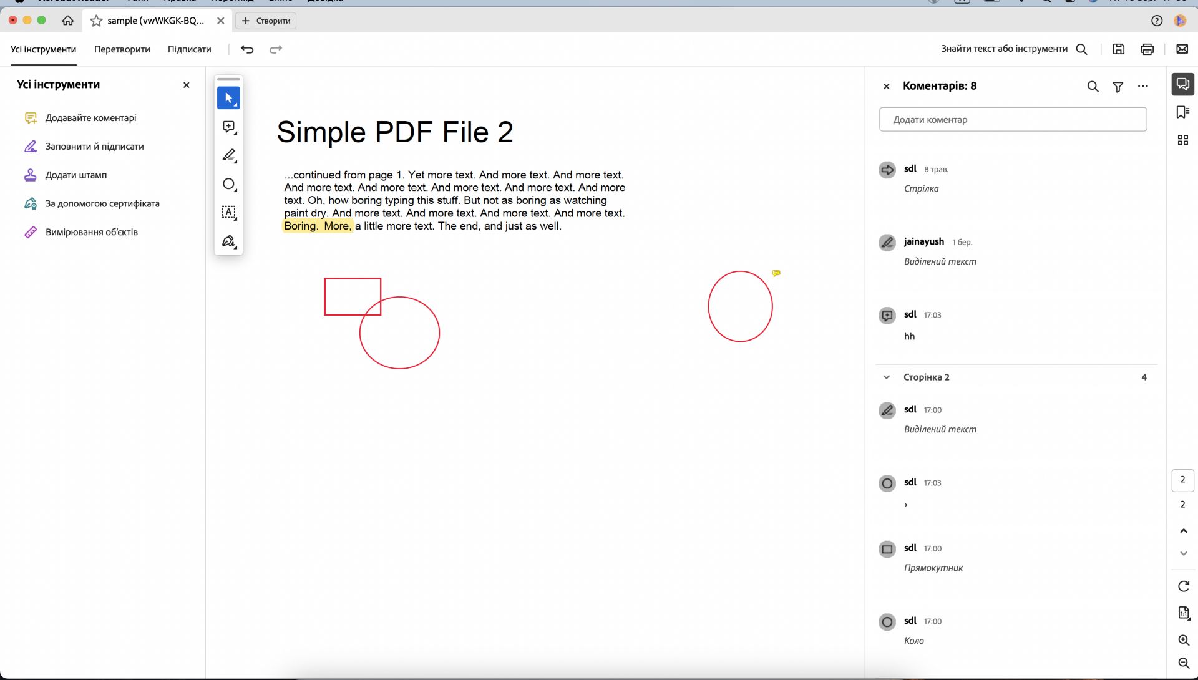
Task: Open comments panel options (three dots) menu
Action: point(1142,87)
